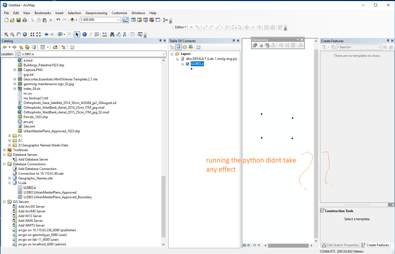
Task: Collapse the Layers data frame
Action: [x=172, y=54]
